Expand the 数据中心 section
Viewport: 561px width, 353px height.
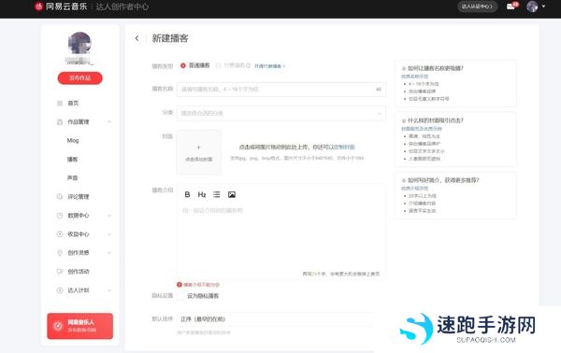coord(109,216)
